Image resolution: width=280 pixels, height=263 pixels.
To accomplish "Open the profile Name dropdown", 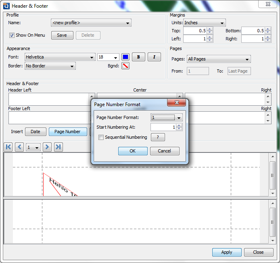I will click(91, 23).
